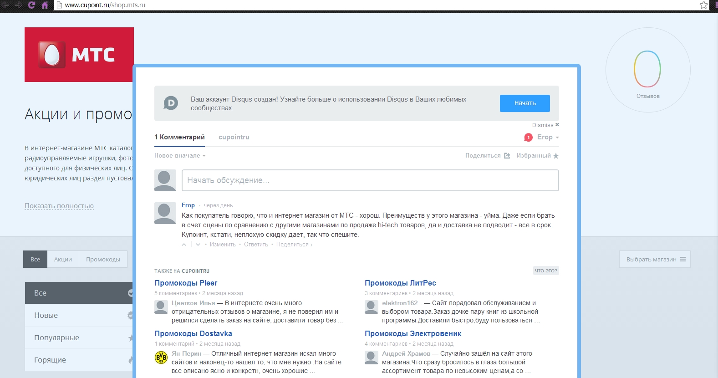Screen dimensions: 718x378
Task: Open the Промокоды Электровеник link
Action: click(x=413, y=334)
